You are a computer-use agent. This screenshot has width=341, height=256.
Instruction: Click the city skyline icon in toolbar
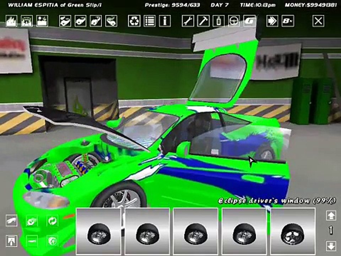coord(11,21)
